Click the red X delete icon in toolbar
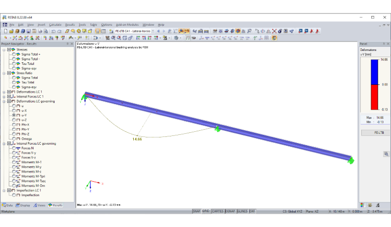Image resolution: width=391 pixels, height=227 pixels. pos(274,31)
